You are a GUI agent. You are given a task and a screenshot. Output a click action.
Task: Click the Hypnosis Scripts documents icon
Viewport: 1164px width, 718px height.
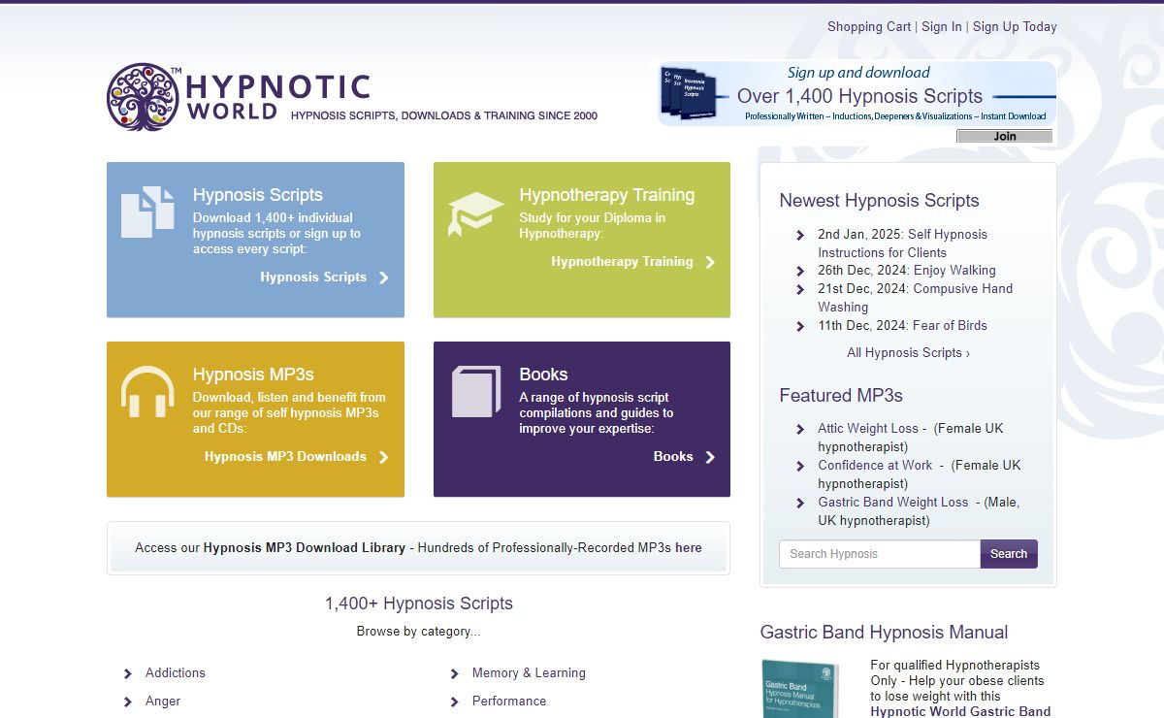(147, 212)
